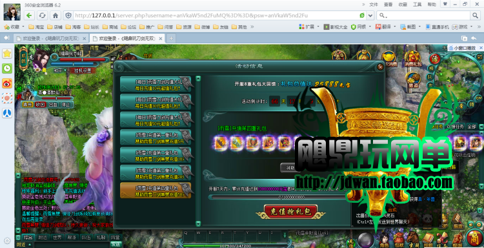Open the 论坛 bookmark folder
The image size is (484, 248).
coord(128,27)
